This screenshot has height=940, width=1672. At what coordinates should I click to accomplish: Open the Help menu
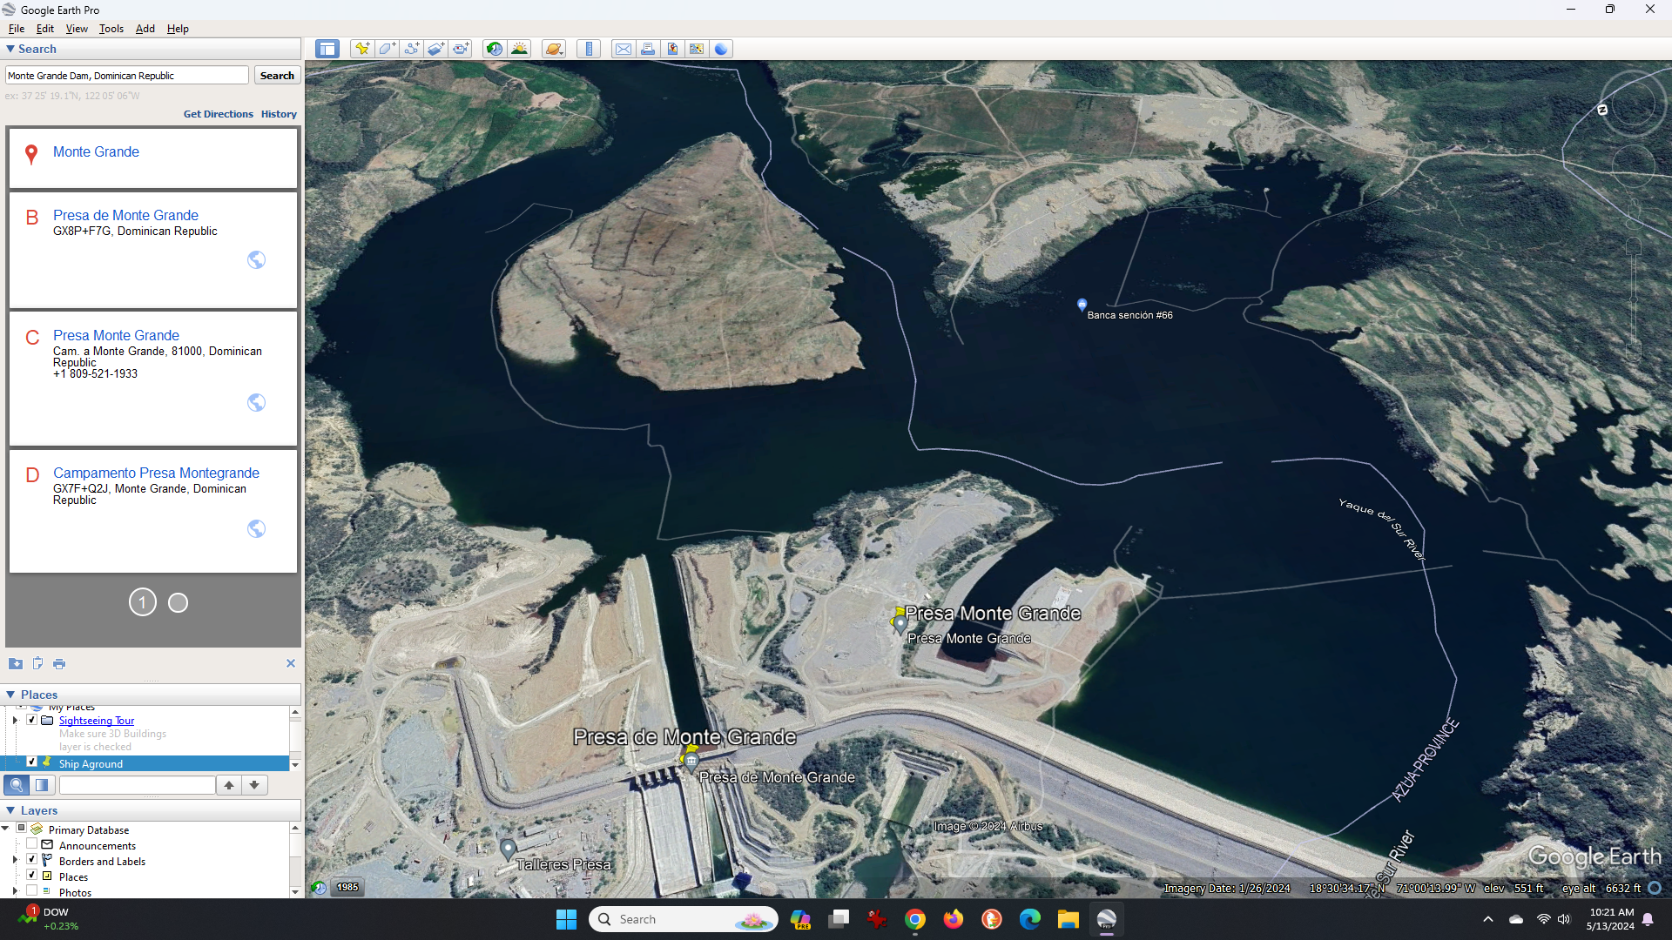pyautogui.click(x=178, y=29)
